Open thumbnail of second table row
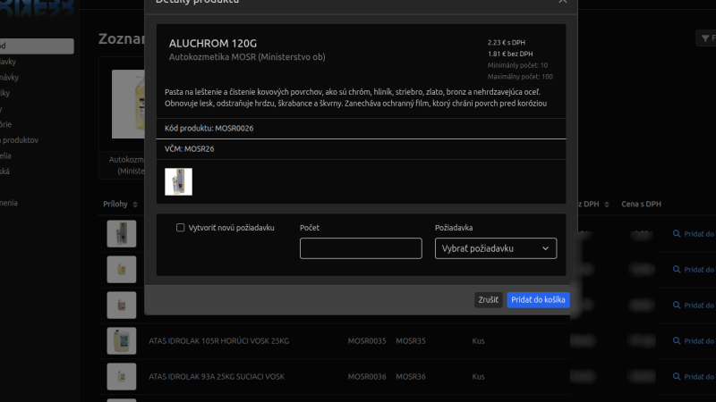Viewport: 716px width, 402px height. (122, 270)
